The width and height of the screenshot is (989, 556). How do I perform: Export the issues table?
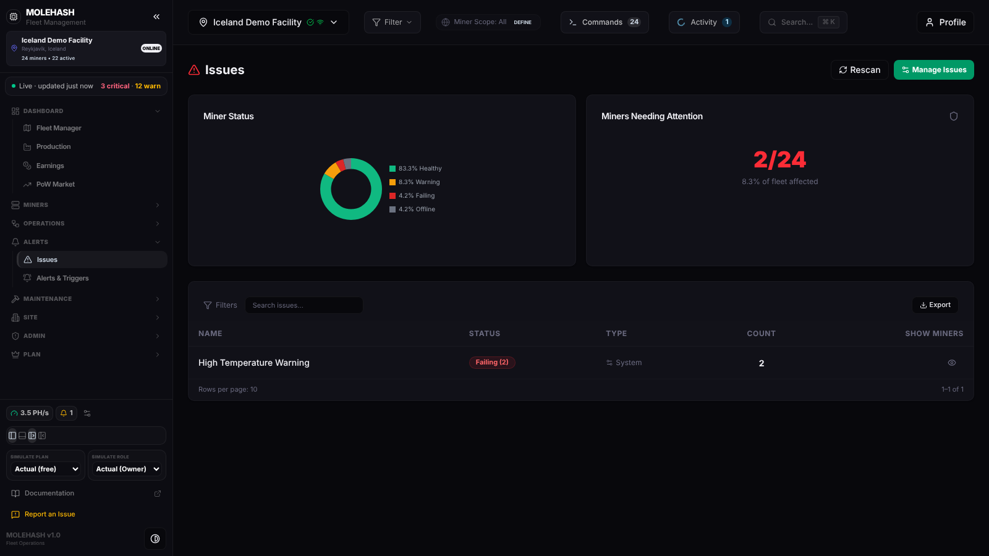pos(935,305)
